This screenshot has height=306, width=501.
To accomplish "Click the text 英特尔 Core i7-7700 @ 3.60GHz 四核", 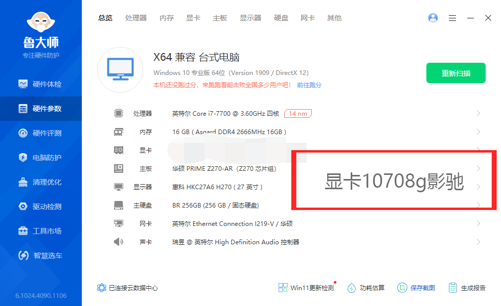I will [x=225, y=113].
